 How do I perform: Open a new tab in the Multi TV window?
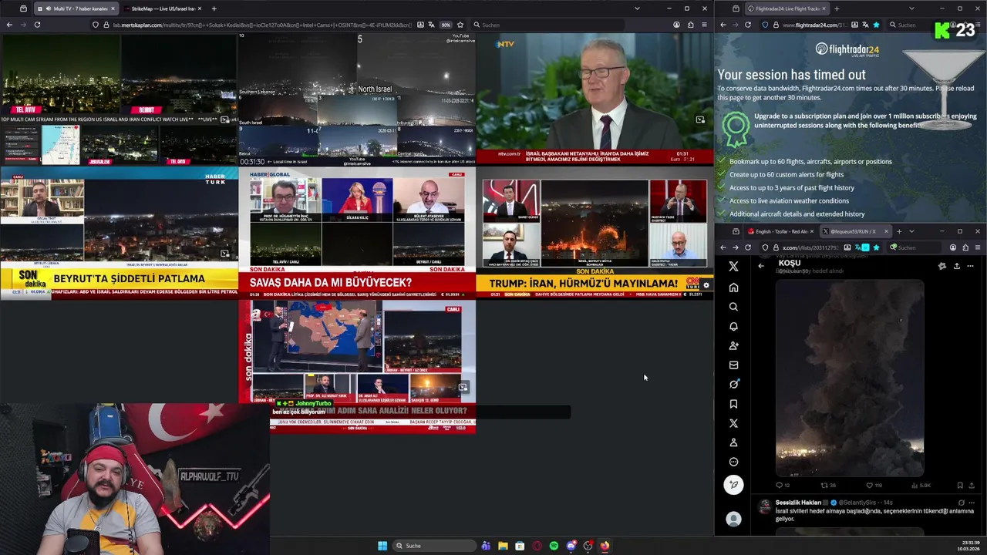point(214,8)
